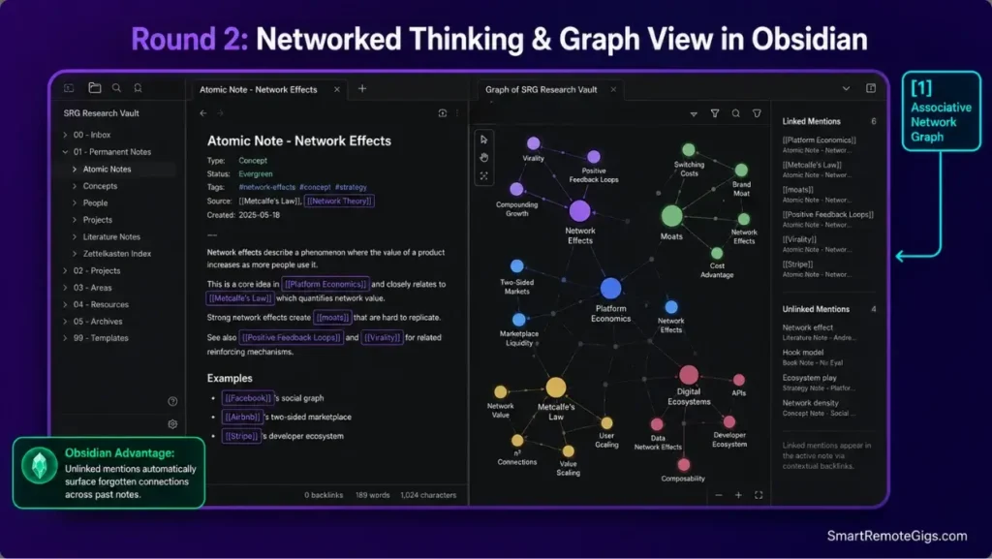Screen dimensions: 992x559
Task: Select the green Moats graph node
Action: click(x=671, y=216)
